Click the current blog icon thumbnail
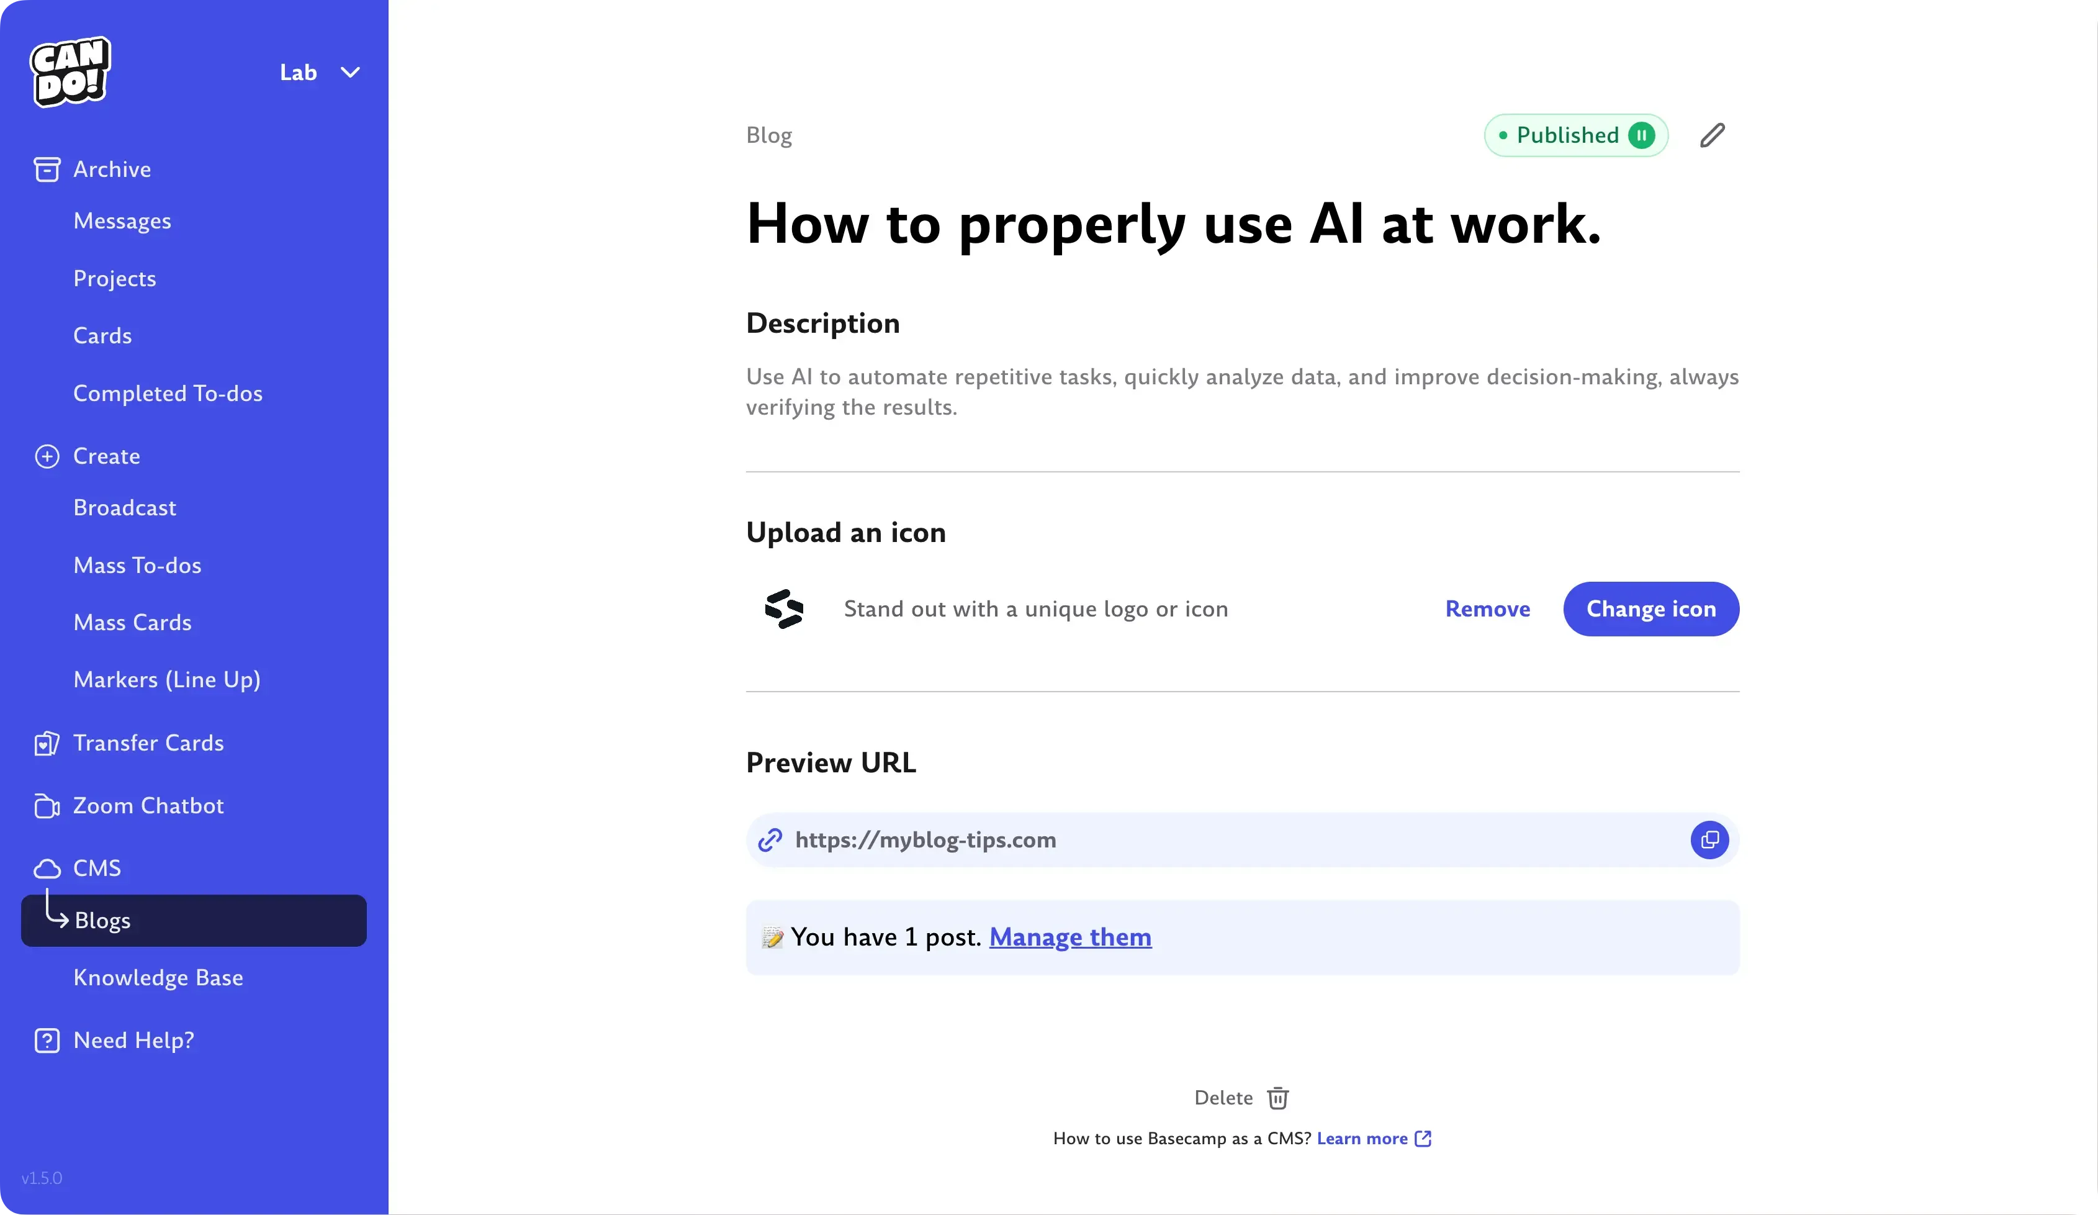The height and width of the screenshot is (1215, 2098). pos(783,609)
